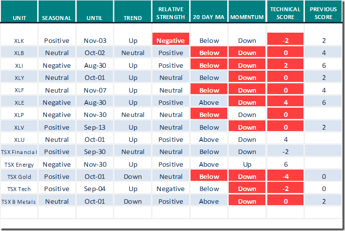Image resolution: width=345 pixels, height=231 pixels.
Task: Select the XLK unit cell
Action: [19, 40]
